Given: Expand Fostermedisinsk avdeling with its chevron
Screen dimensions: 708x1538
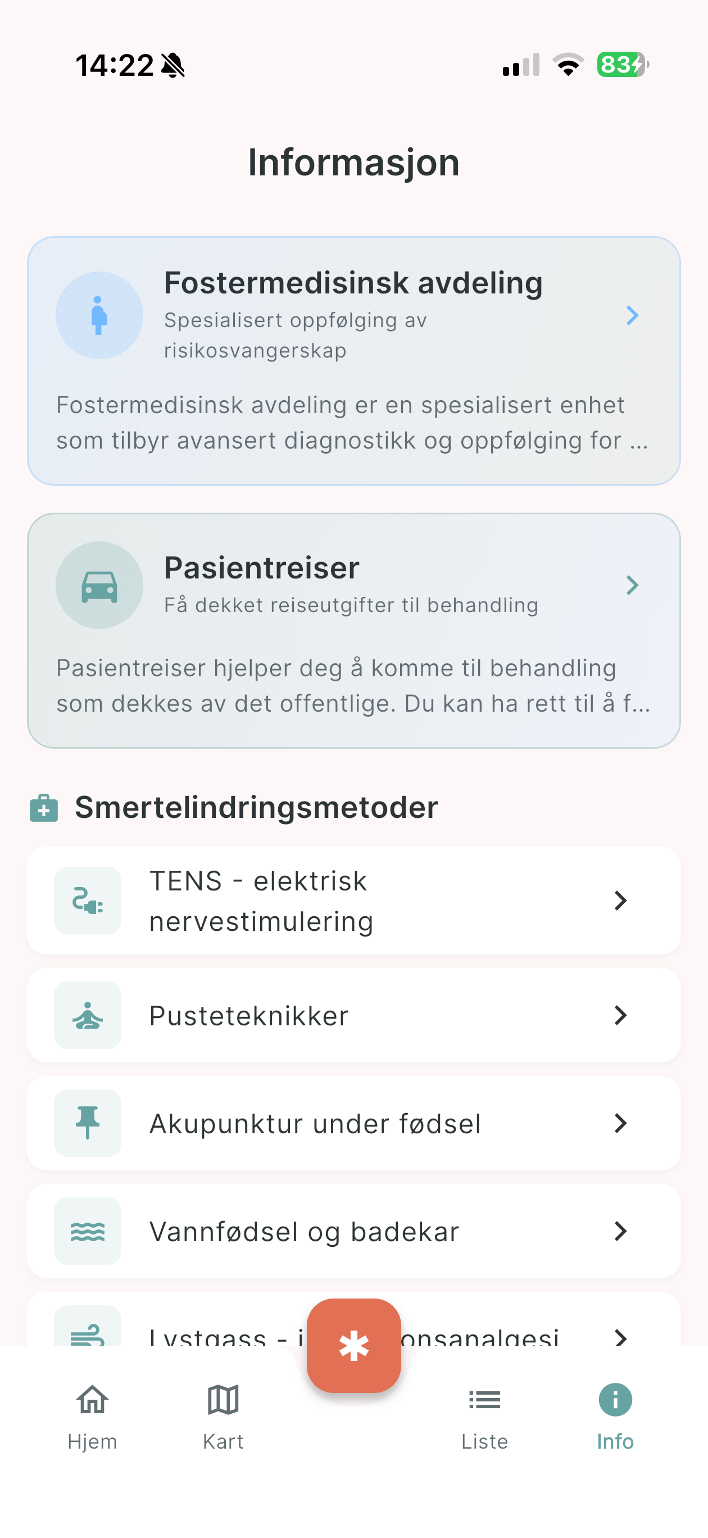Looking at the screenshot, I should click(632, 315).
